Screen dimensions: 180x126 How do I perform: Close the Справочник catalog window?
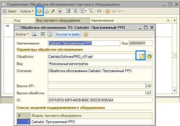[176, 4]
